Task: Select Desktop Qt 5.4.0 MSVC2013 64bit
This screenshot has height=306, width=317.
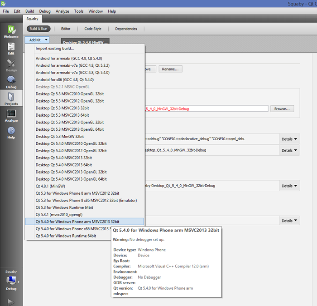Action: point(85,165)
